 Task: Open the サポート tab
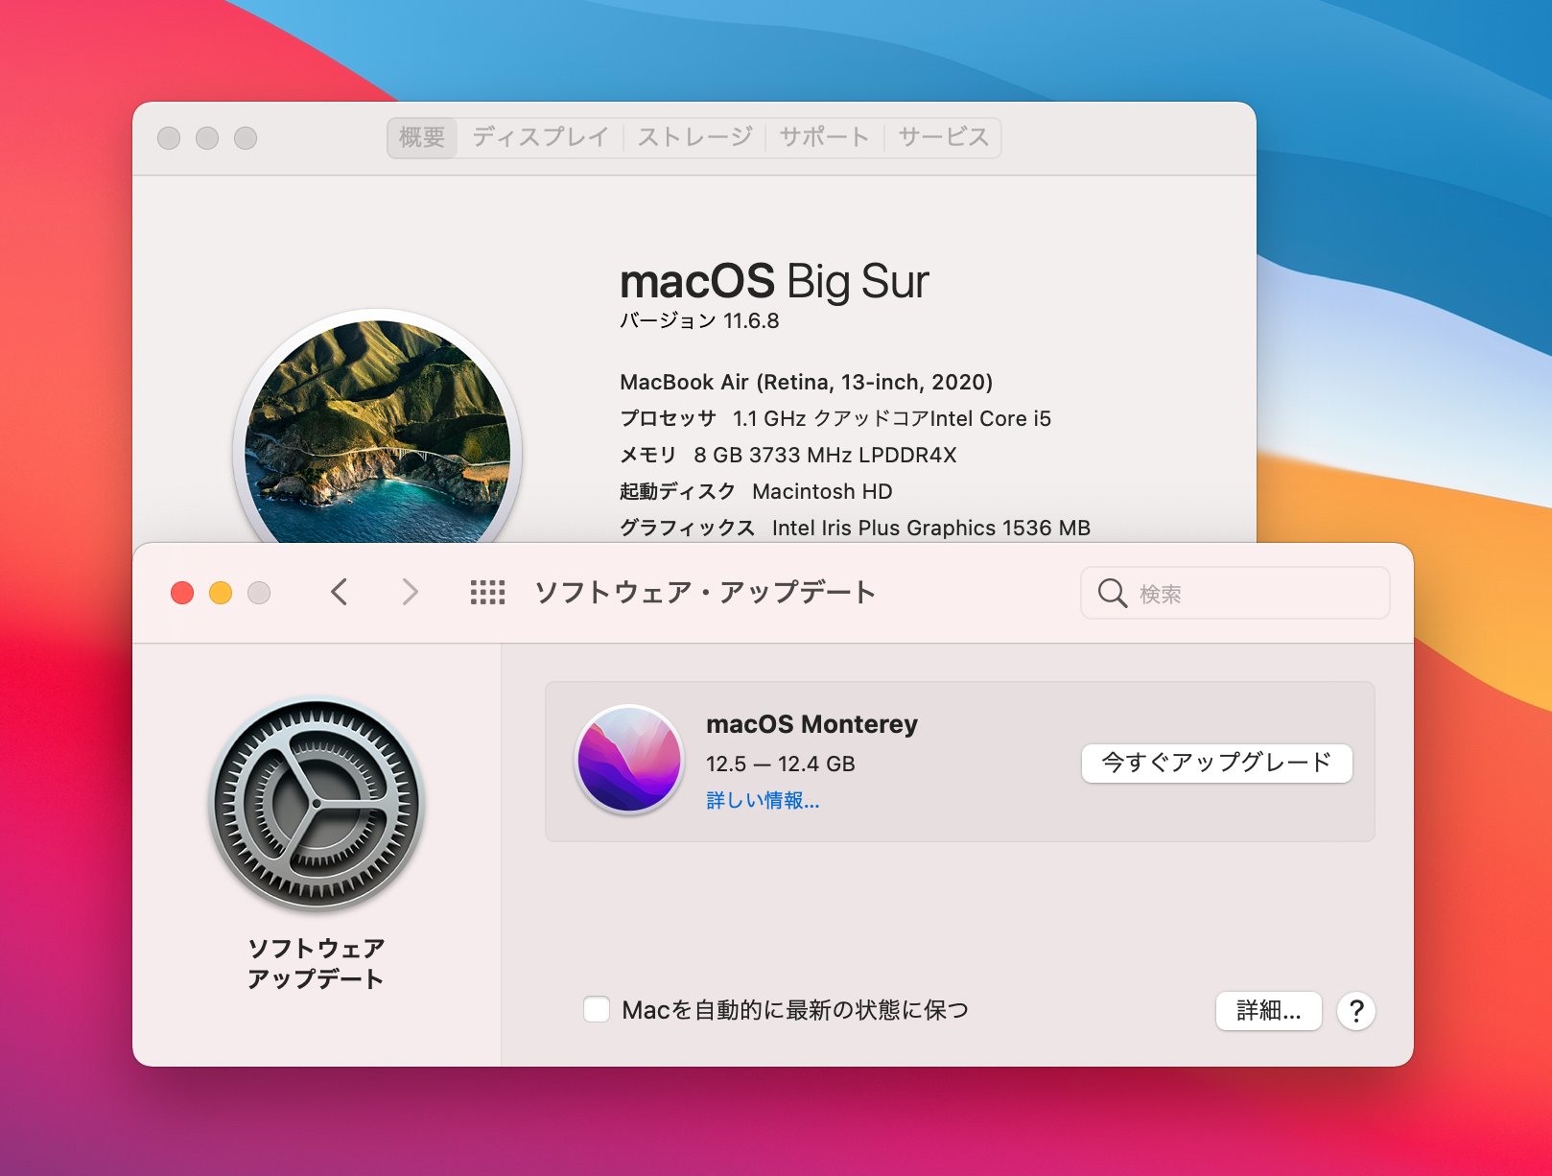pos(824,137)
